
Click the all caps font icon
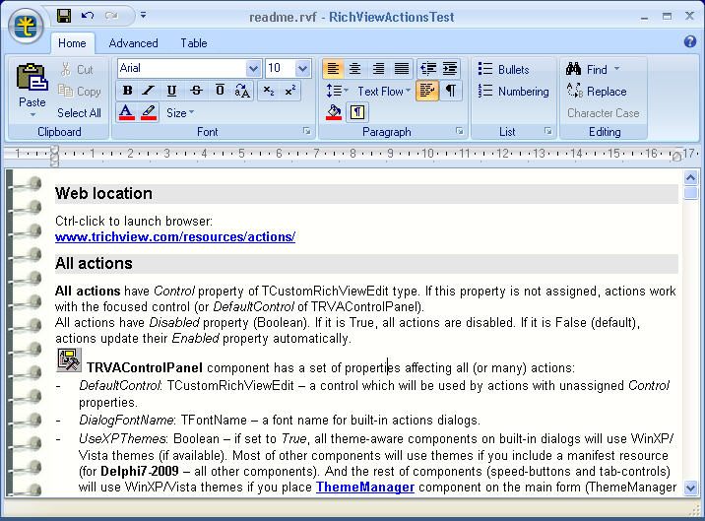click(x=242, y=91)
